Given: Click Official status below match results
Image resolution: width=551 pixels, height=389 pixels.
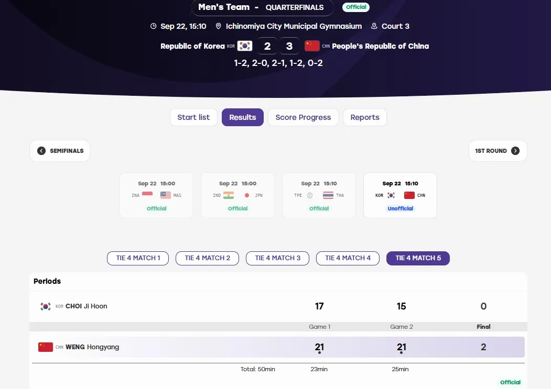Looking at the screenshot, I should 510,382.
